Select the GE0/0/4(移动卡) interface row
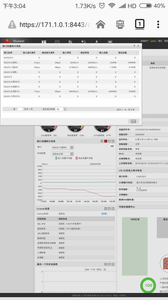The image size is (168, 300). (71, 82)
